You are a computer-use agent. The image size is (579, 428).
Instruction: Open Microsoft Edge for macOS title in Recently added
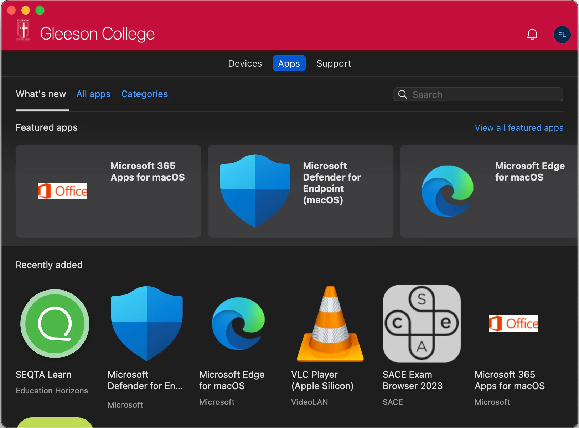coord(232,380)
